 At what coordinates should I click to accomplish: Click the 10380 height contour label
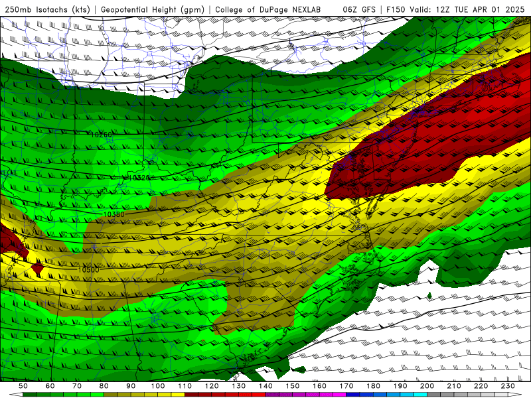click(114, 214)
